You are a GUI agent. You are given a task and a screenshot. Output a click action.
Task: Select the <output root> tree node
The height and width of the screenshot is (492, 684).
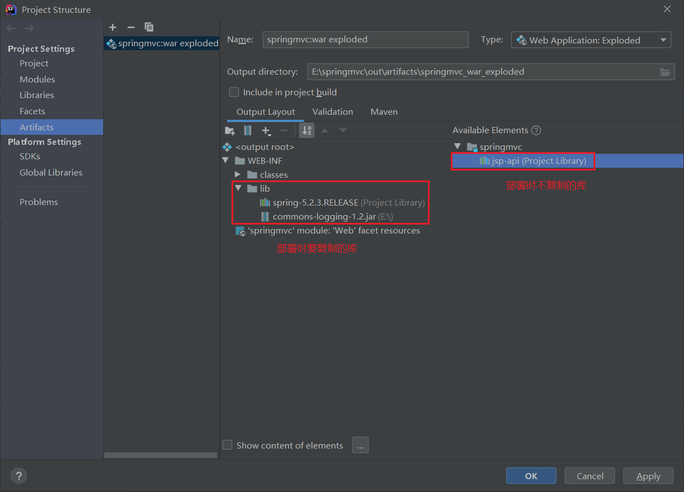(x=258, y=147)
